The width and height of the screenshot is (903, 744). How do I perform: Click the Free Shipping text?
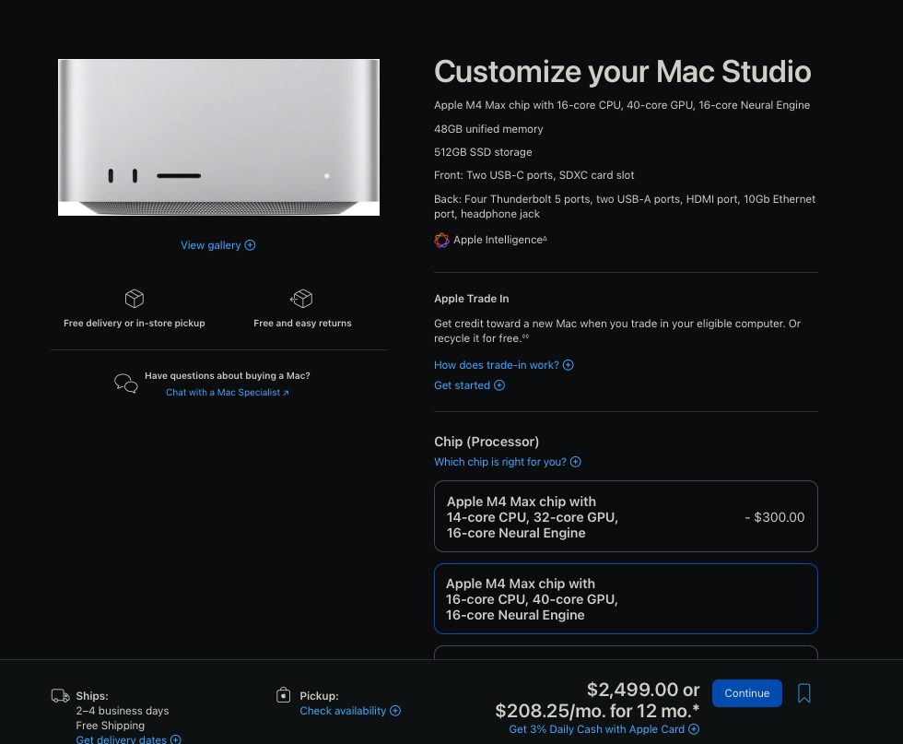[110, 726]
